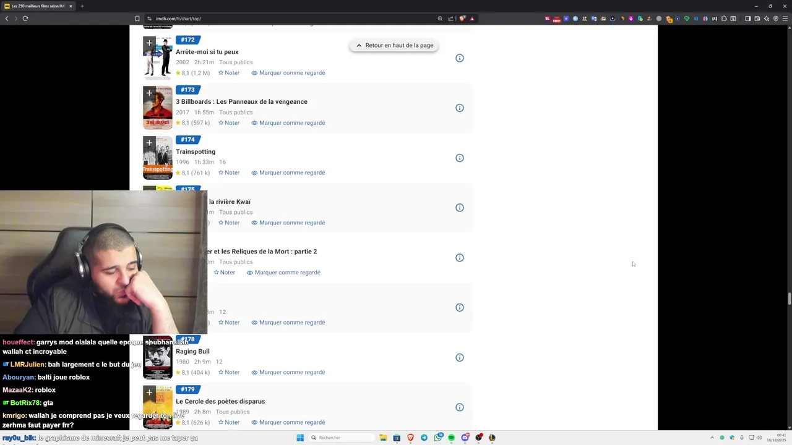Open Arrête-moi si tu peux title link
Viewport: 792px width, 445px height.
pyautogui.click(x=207, y=52)
